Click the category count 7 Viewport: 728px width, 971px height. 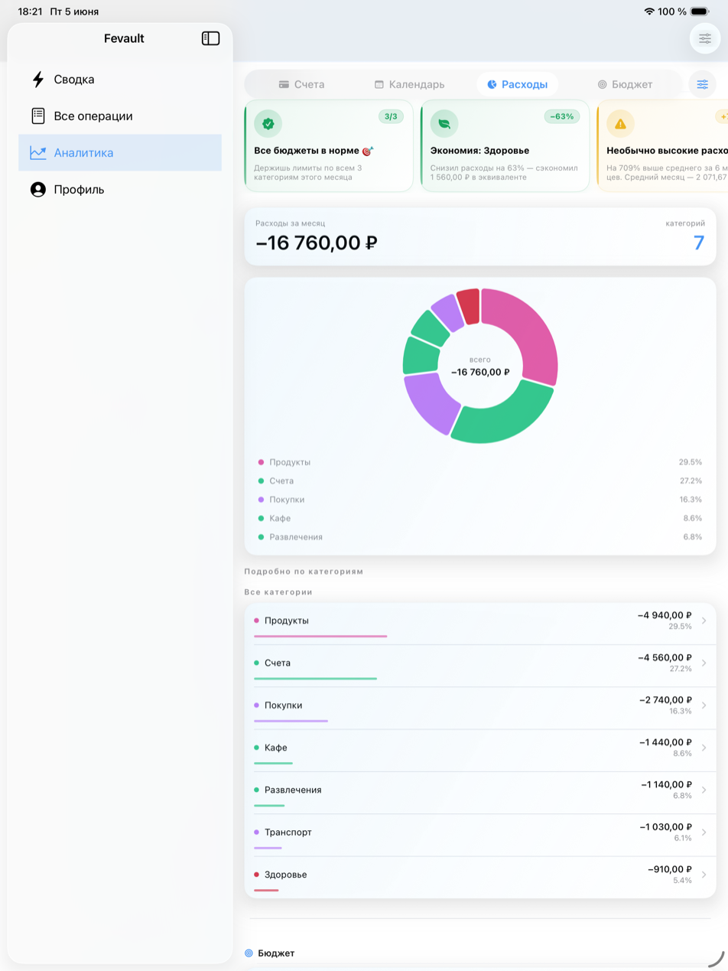click(x=698, y=243)
